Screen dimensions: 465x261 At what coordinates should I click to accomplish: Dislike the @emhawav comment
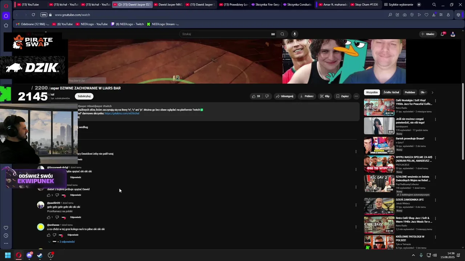point(54,235)
